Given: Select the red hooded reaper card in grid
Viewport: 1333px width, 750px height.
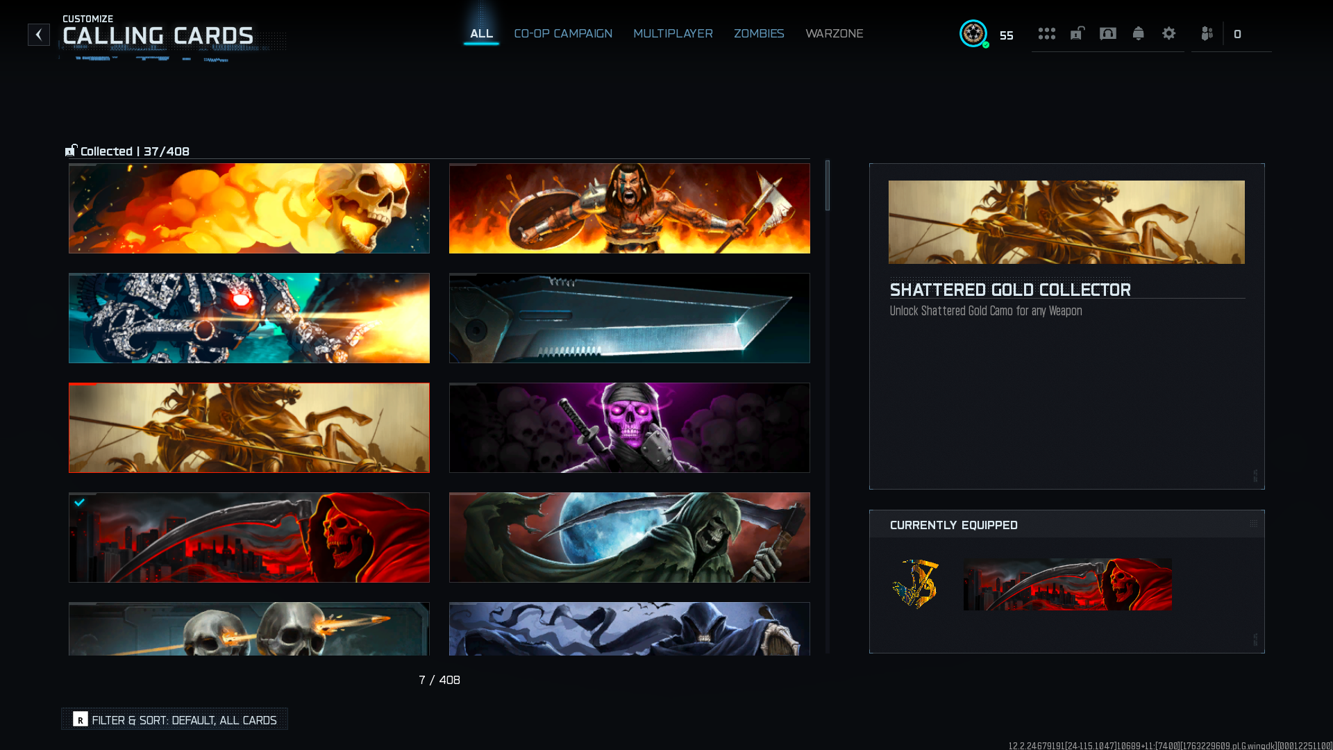Looking at the screenshot, I should click(249, 537).
